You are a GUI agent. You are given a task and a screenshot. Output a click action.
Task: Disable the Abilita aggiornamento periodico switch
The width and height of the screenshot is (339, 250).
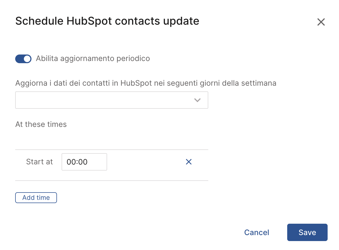tap(23, 59)
